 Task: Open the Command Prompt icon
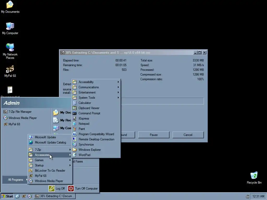tap(74, 113)
